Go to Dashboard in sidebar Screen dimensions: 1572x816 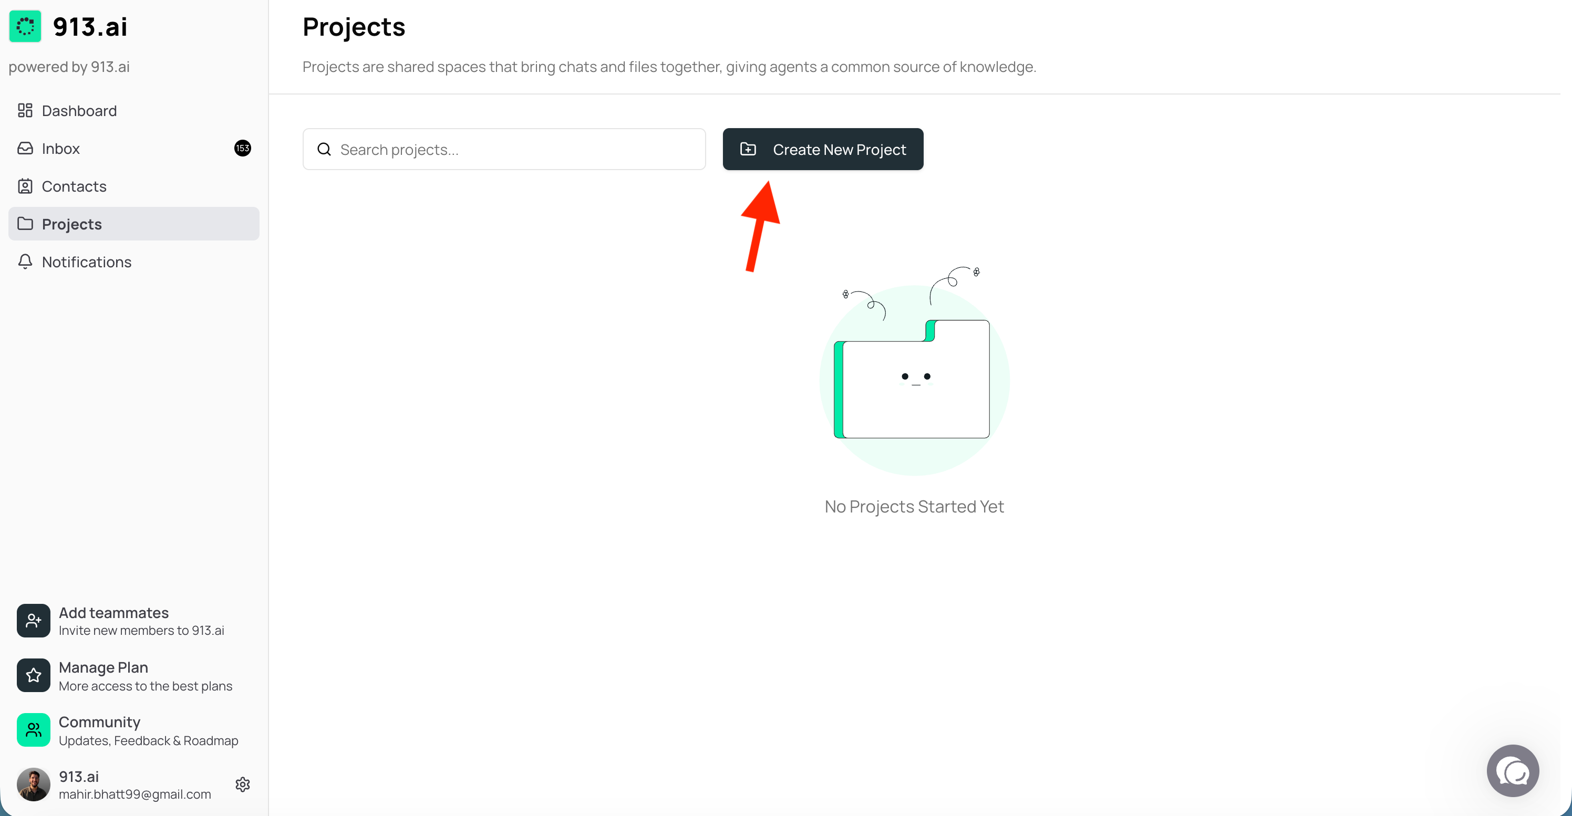(79, 110)
